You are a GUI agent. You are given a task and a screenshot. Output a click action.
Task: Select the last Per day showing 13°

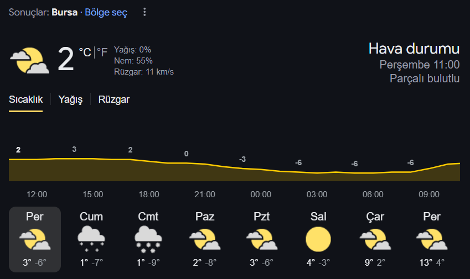432,239
